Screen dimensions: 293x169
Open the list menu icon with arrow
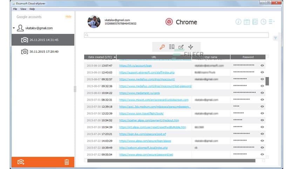272,22
